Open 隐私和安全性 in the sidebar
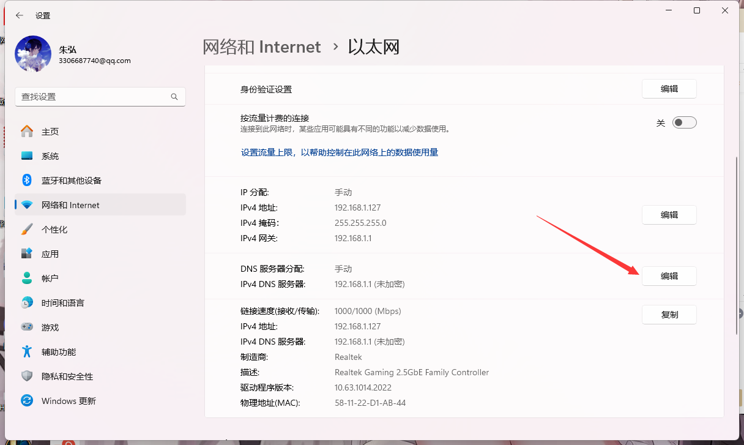Screen dimensions: 744x445 click(67, 376)
